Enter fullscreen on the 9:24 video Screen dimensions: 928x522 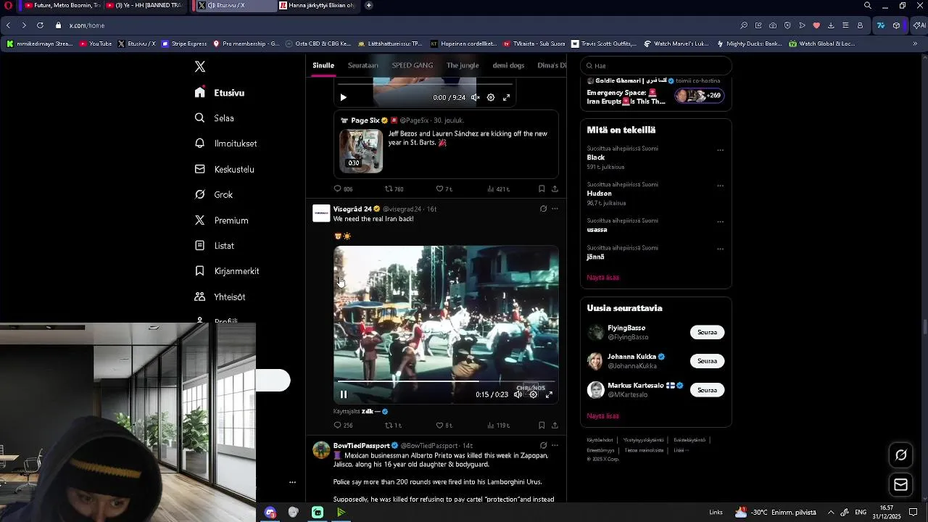(x=506, y=97)
